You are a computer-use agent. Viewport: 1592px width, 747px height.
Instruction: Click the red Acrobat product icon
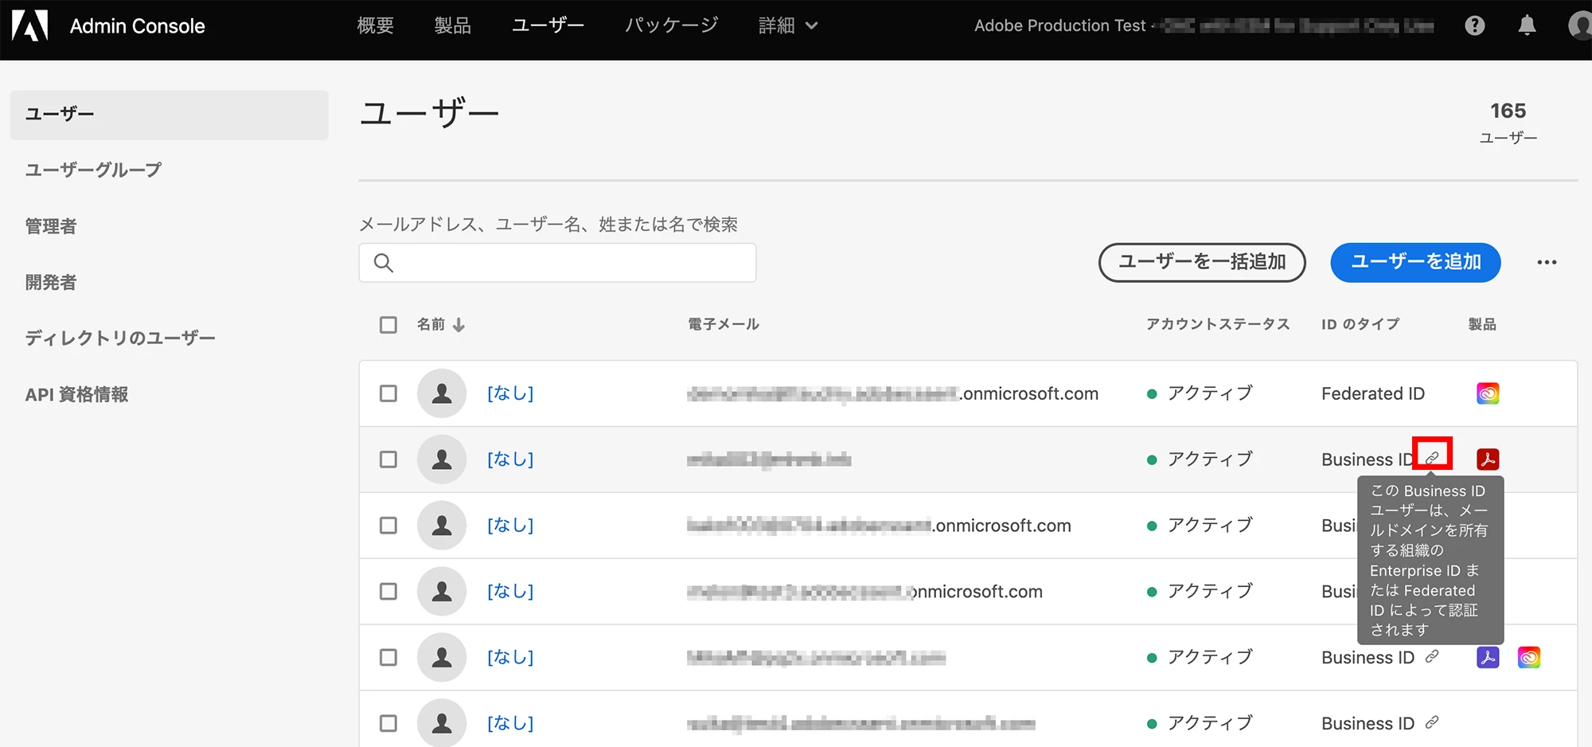(1488, 460)
